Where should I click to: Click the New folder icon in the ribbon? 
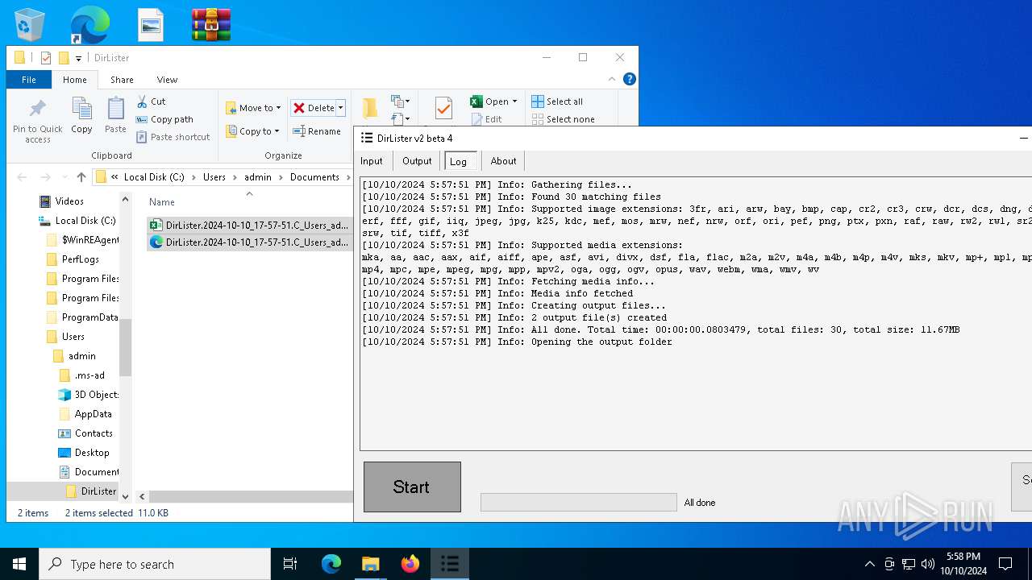370,108
